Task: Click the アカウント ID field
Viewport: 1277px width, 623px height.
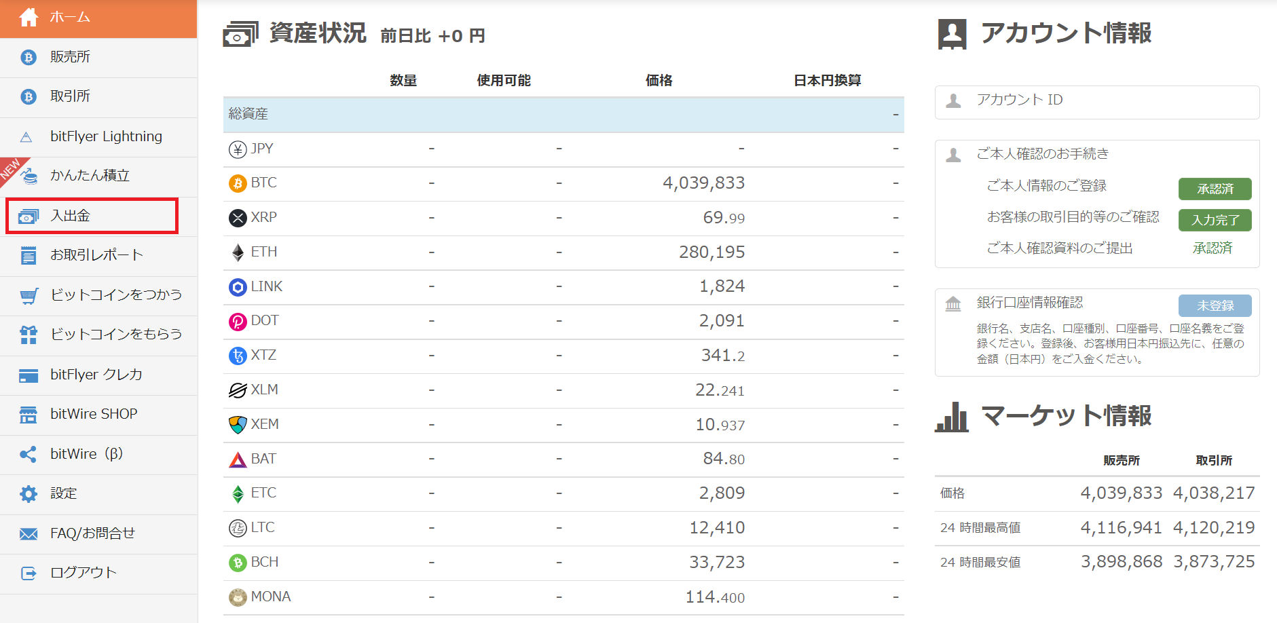Action: coord(1097,102)
